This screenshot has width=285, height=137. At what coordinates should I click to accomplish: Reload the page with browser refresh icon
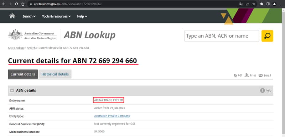click(x=16, y=4)
